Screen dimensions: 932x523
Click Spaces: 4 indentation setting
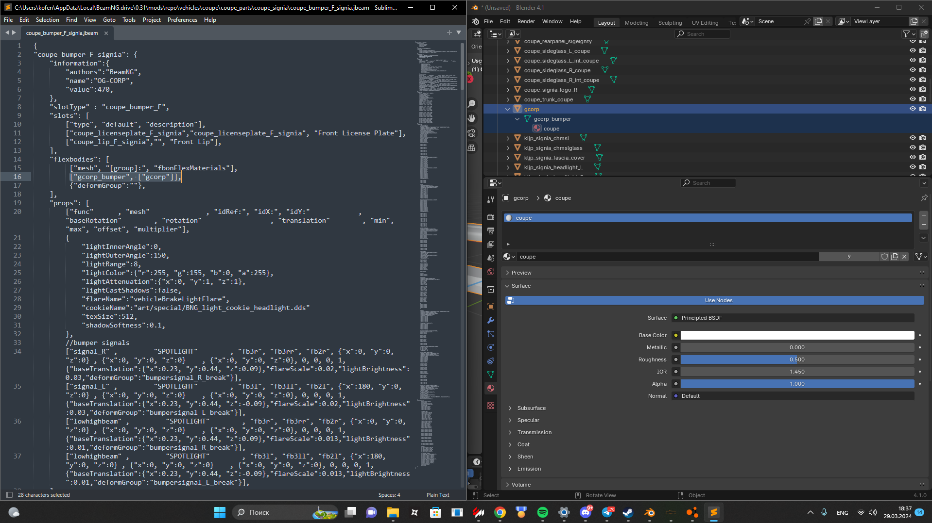[389, 495]
